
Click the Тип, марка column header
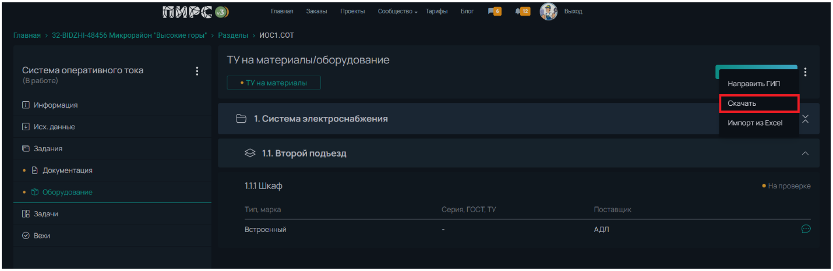[x=263, y=209]
